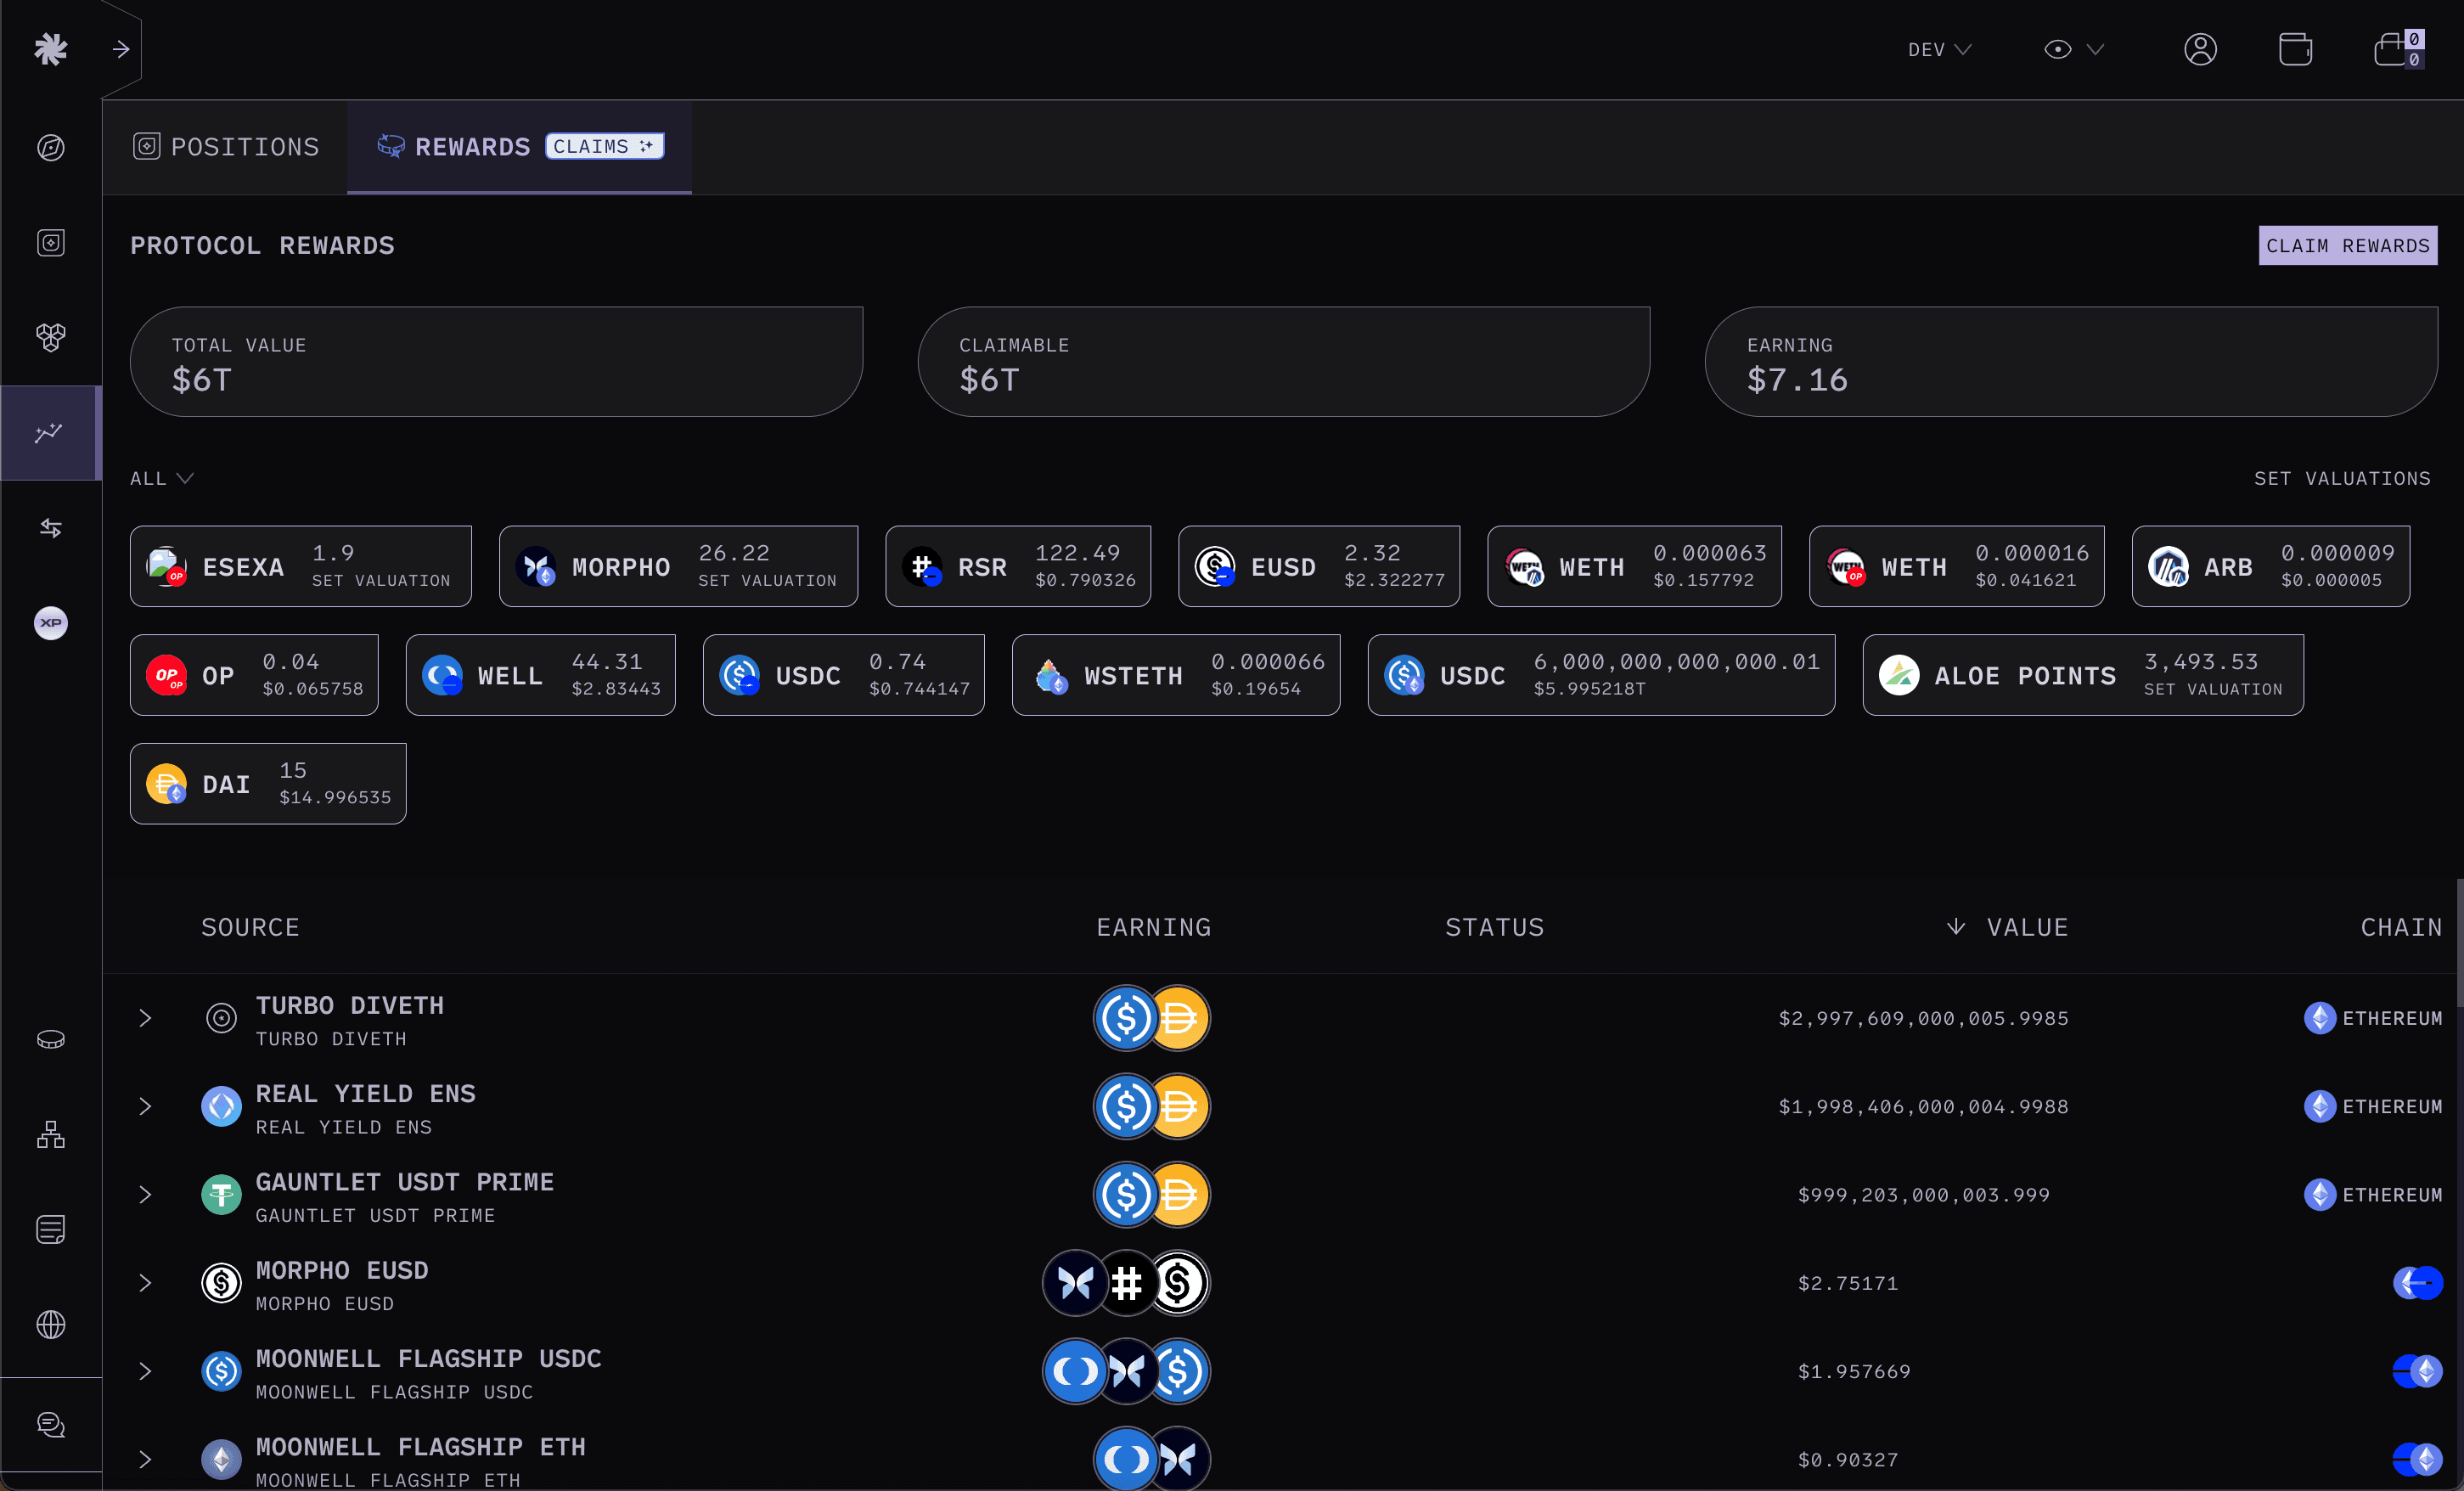Expand the Moonwell Flagship ETH row

pos(145,1459)
